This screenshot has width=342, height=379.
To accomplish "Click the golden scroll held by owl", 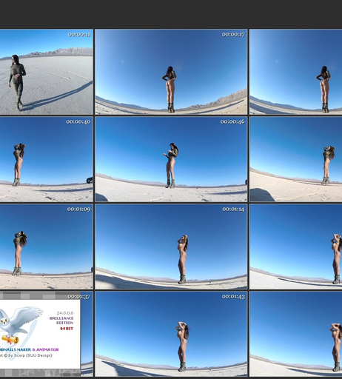I will pos(10,340).
